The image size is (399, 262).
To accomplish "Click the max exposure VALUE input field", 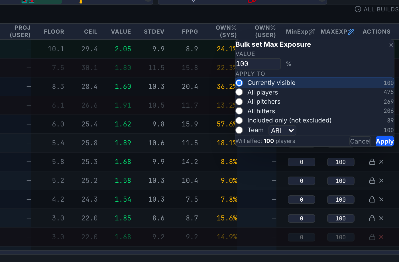I will tap(258, 64).
